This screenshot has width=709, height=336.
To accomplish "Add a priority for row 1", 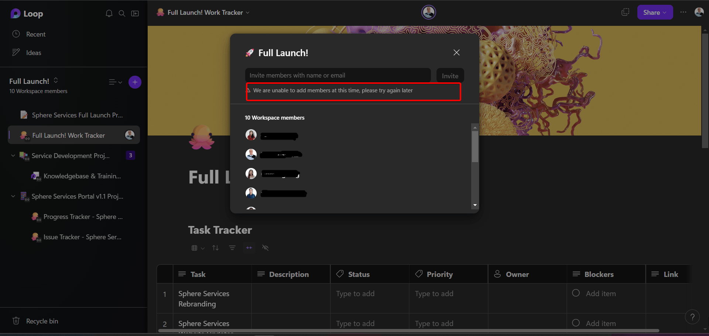I will point(449,299).
